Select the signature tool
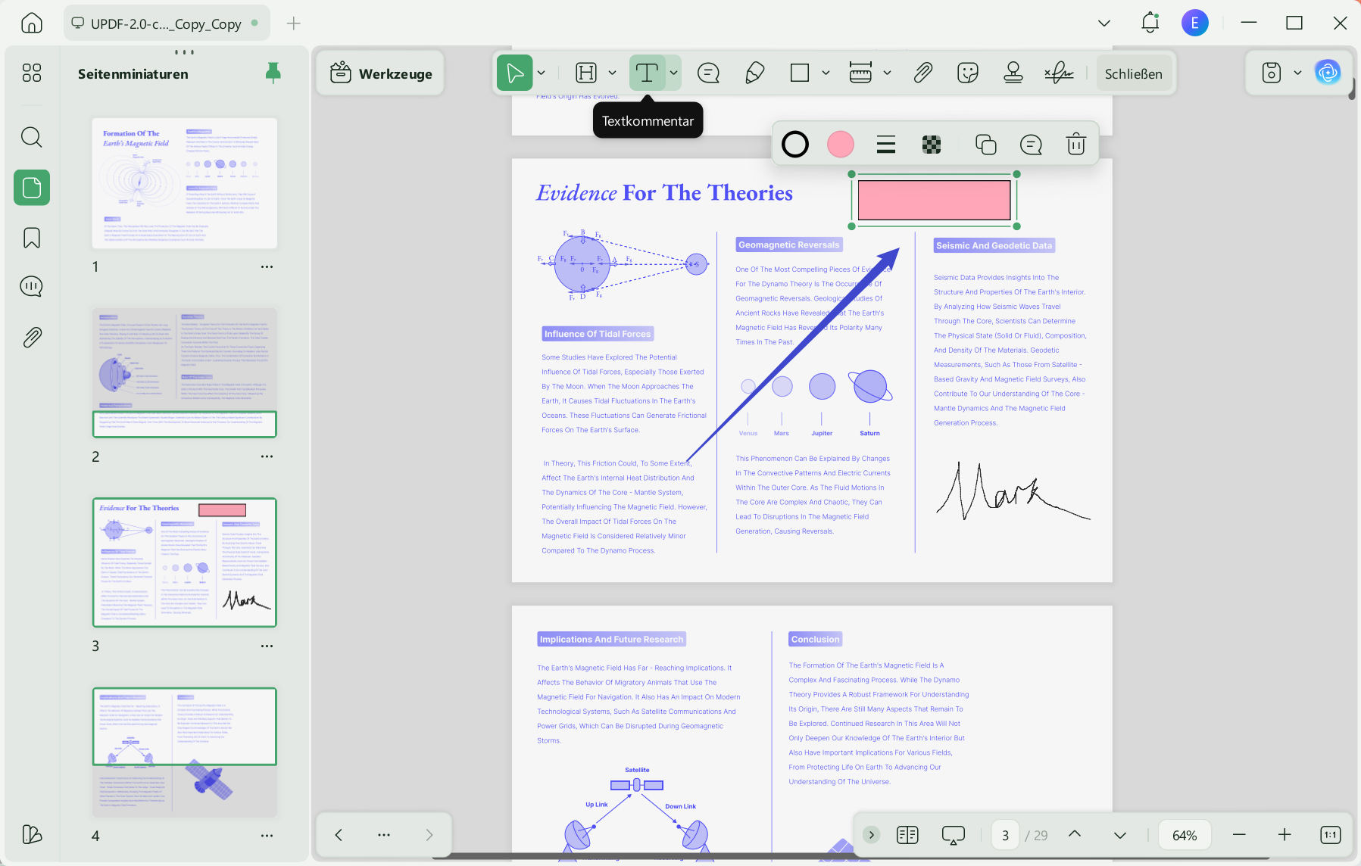This screenshot has width=1361, height=866. coord(1059,73)
